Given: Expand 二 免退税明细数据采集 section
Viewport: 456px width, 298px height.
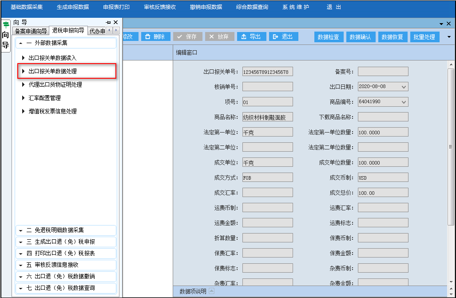Looking at the screenshot, I should pyautogui.click(x=66, y=230).
